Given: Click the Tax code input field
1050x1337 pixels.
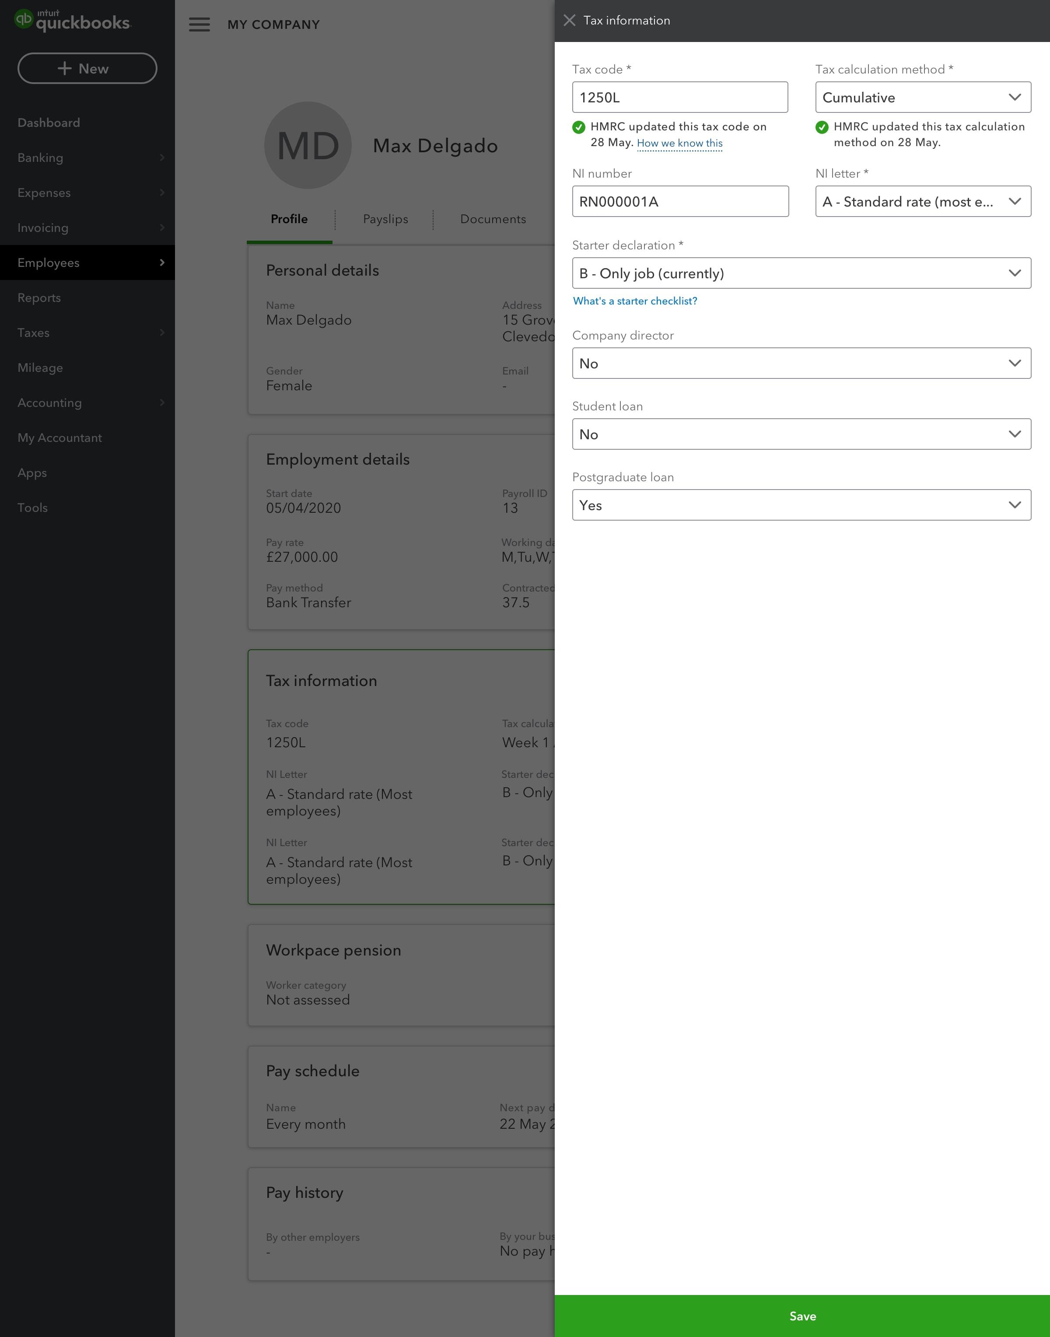Looking at the screenshot, I should [680, 97].
